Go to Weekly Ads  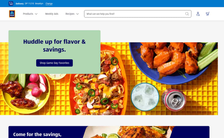(52, 14)
